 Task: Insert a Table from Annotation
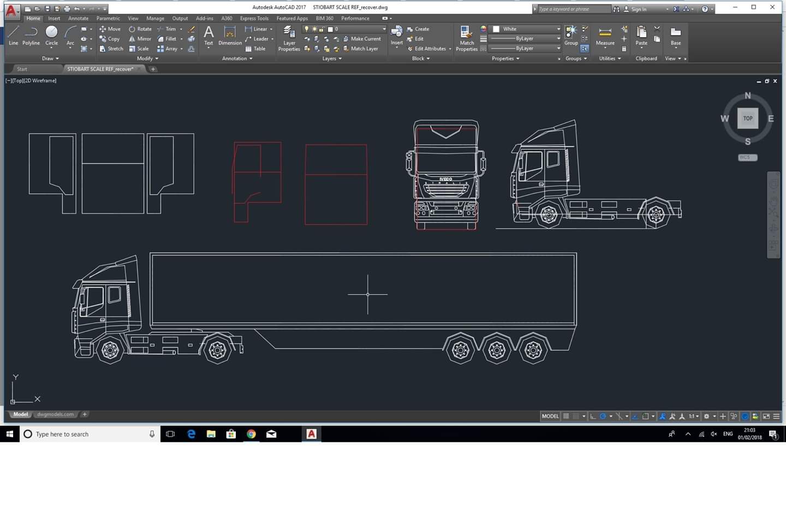tap(255, 49)
